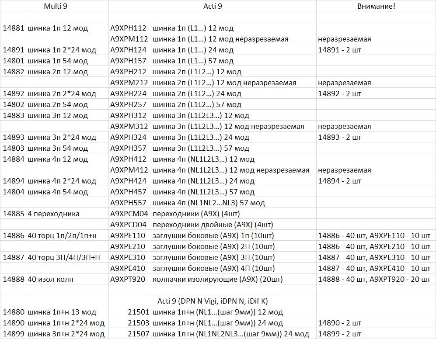Select cell A9XPM412

[130, 170]
